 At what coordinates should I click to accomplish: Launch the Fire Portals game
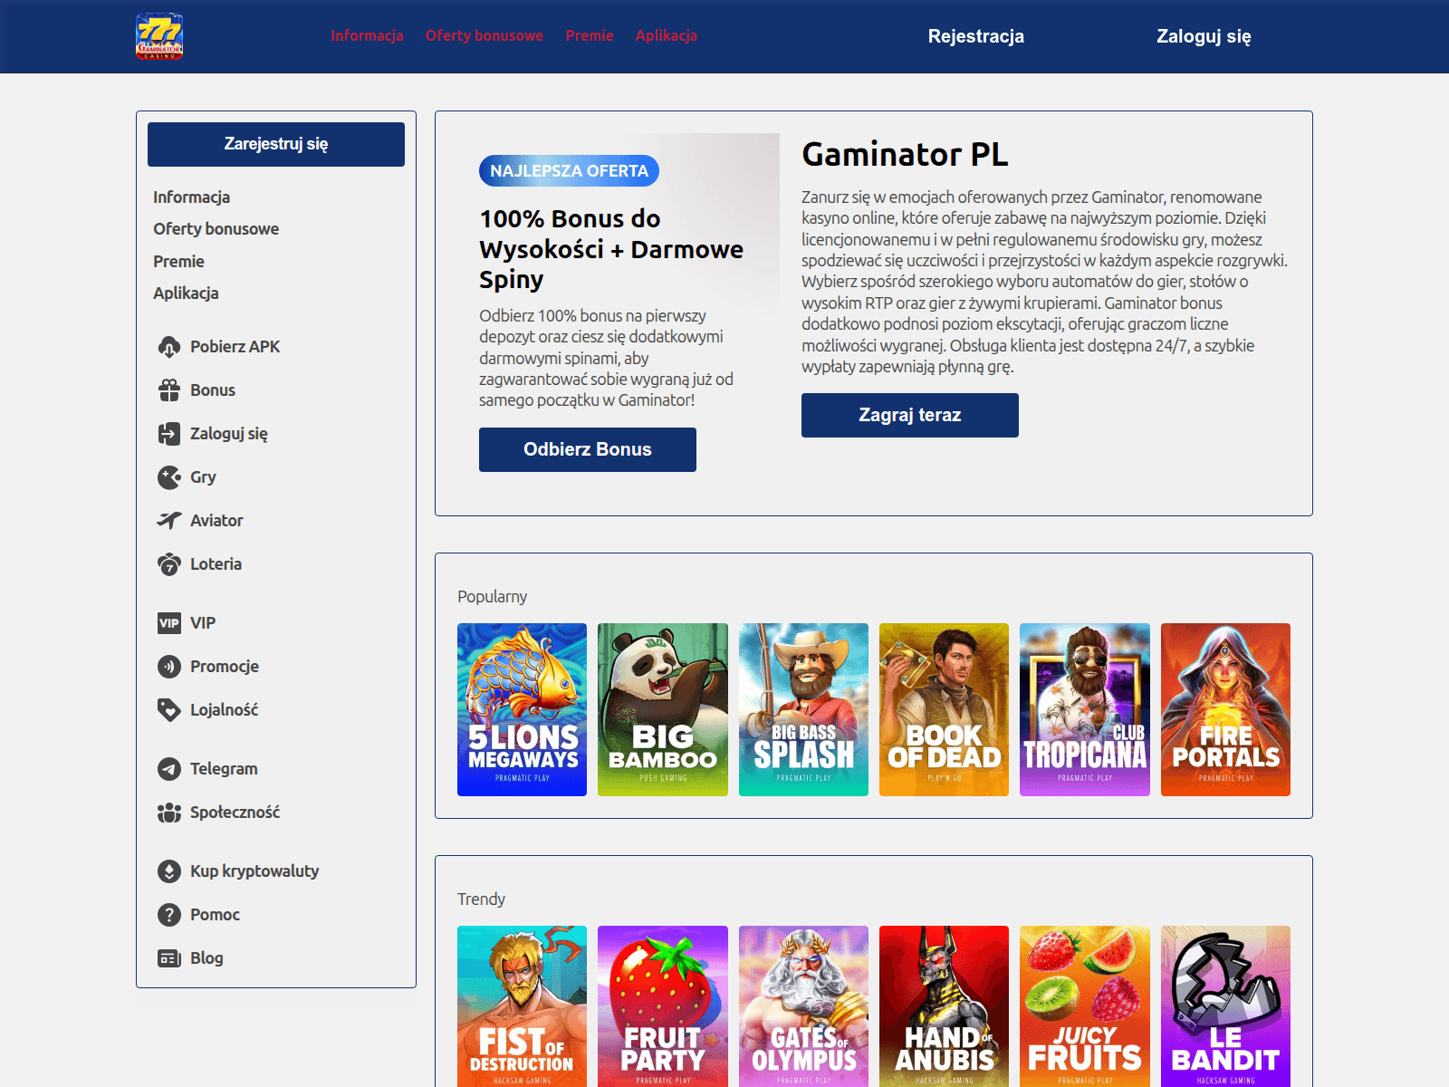tap(1225, 709)
